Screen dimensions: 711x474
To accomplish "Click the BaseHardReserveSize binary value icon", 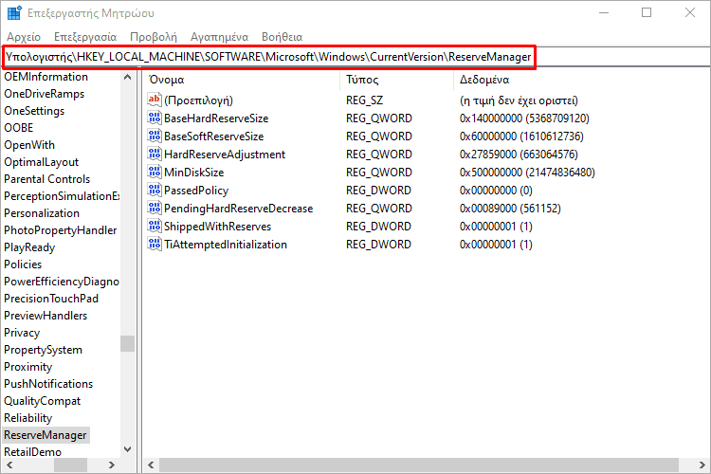I will 155,118.
